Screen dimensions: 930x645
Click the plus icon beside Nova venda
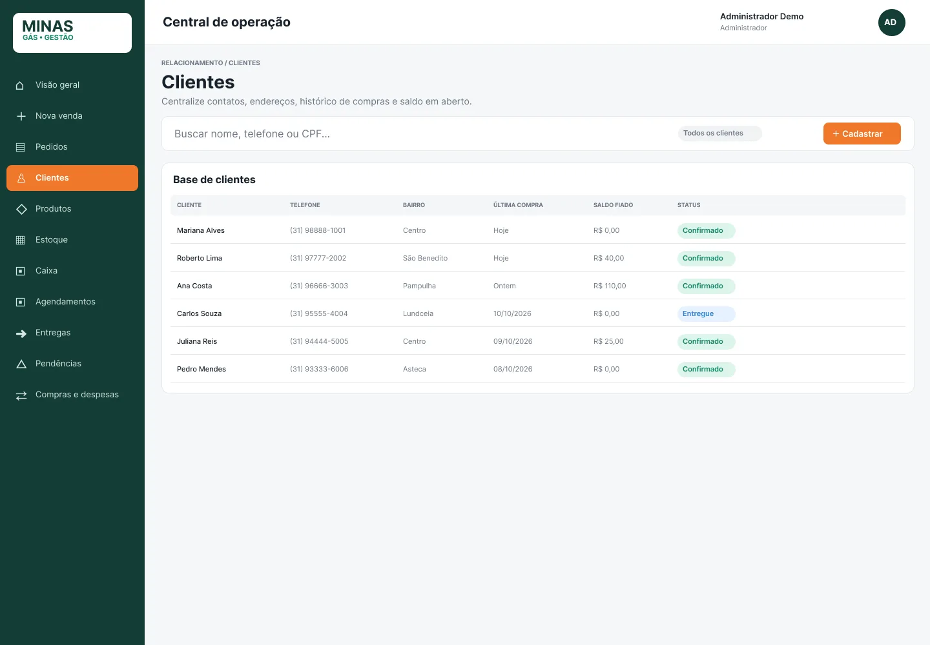pyautogui.click(x=21, y=116)
